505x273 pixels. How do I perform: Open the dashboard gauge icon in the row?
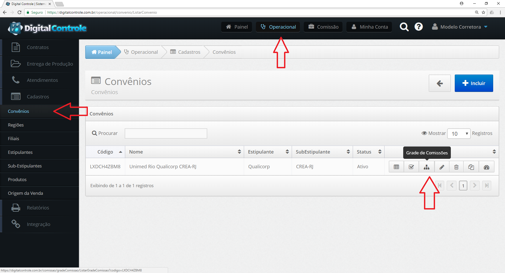tap(486, 167)
